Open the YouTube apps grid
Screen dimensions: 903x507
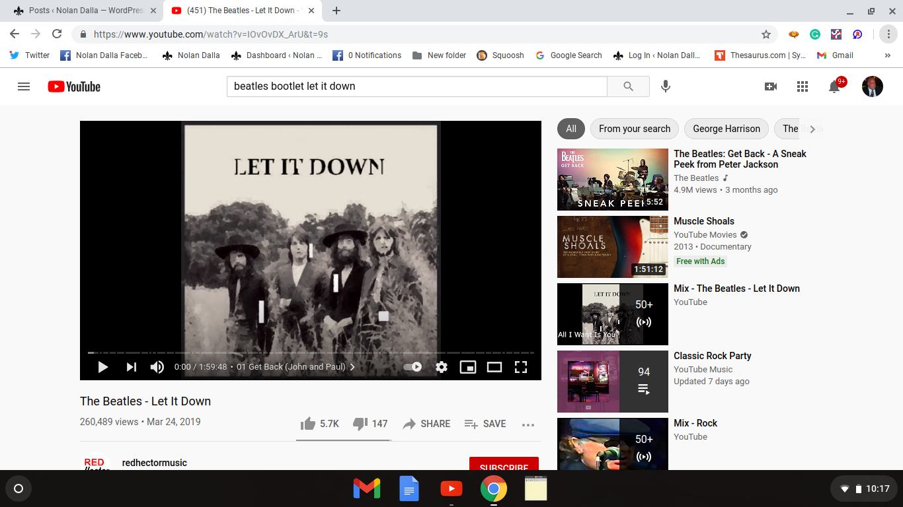coord(803,86)
